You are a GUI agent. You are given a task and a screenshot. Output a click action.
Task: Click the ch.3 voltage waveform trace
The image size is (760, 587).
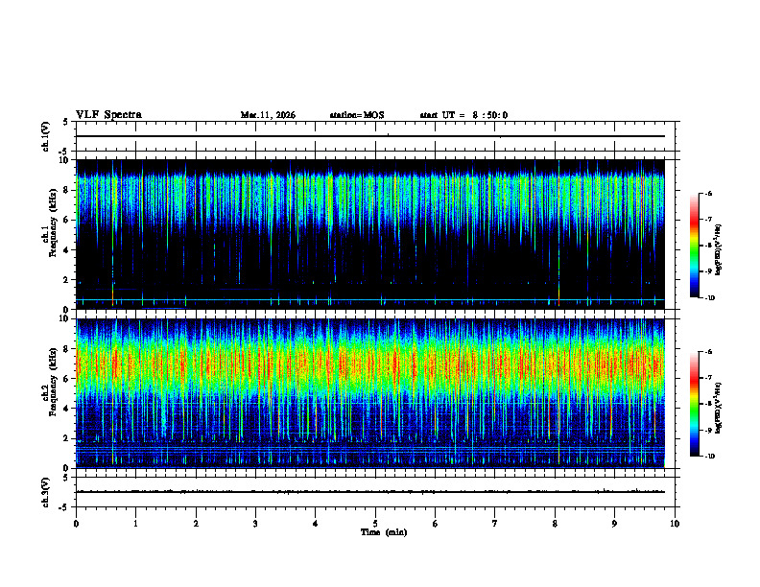(370, 492)
